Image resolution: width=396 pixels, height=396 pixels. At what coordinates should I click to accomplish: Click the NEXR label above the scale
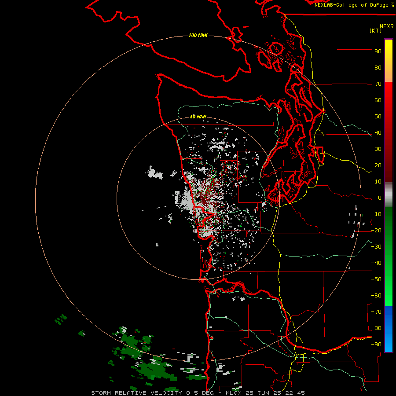[387, 26]
